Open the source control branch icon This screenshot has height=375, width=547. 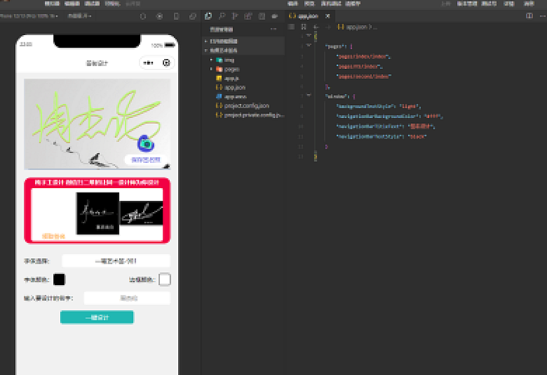pyautogui.click(x=235, y=16)
